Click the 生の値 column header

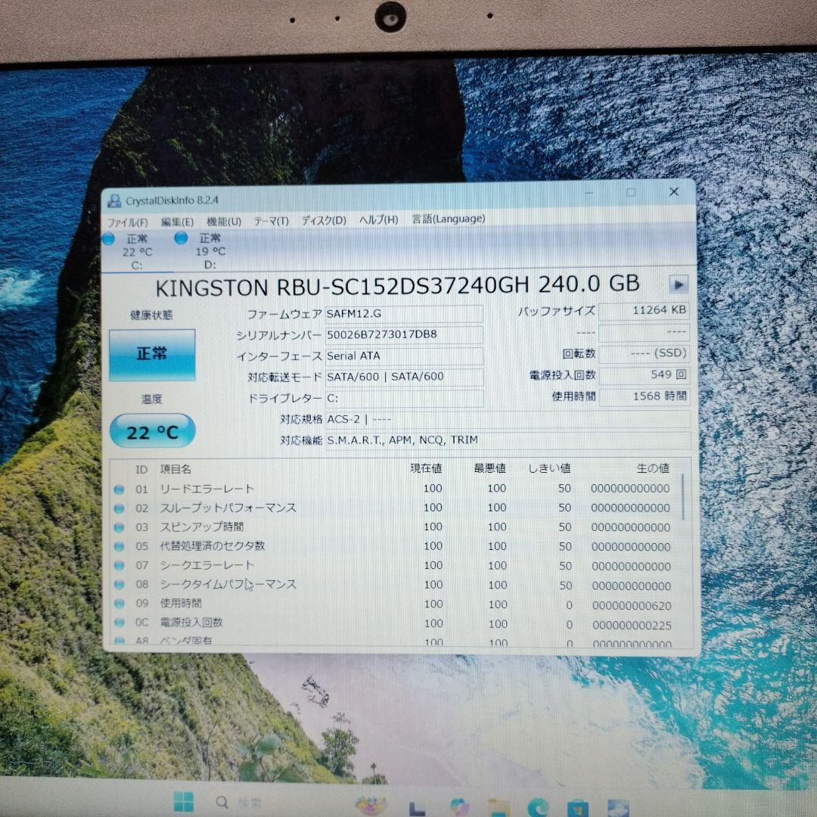click(x=653, y=468)
